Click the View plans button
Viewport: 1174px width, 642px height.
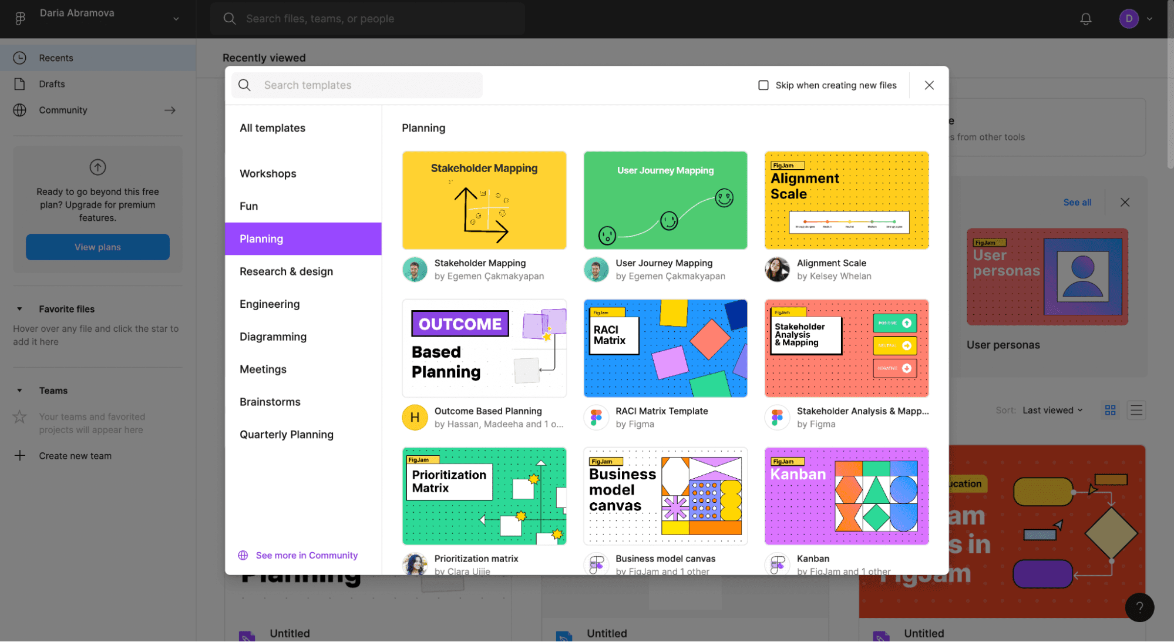97,247
